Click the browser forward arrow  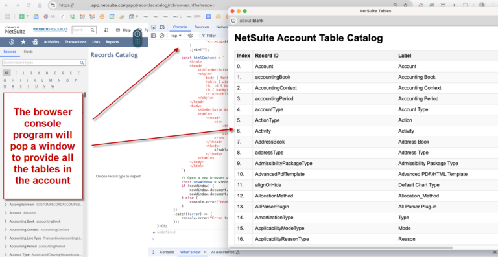(18, 5)
